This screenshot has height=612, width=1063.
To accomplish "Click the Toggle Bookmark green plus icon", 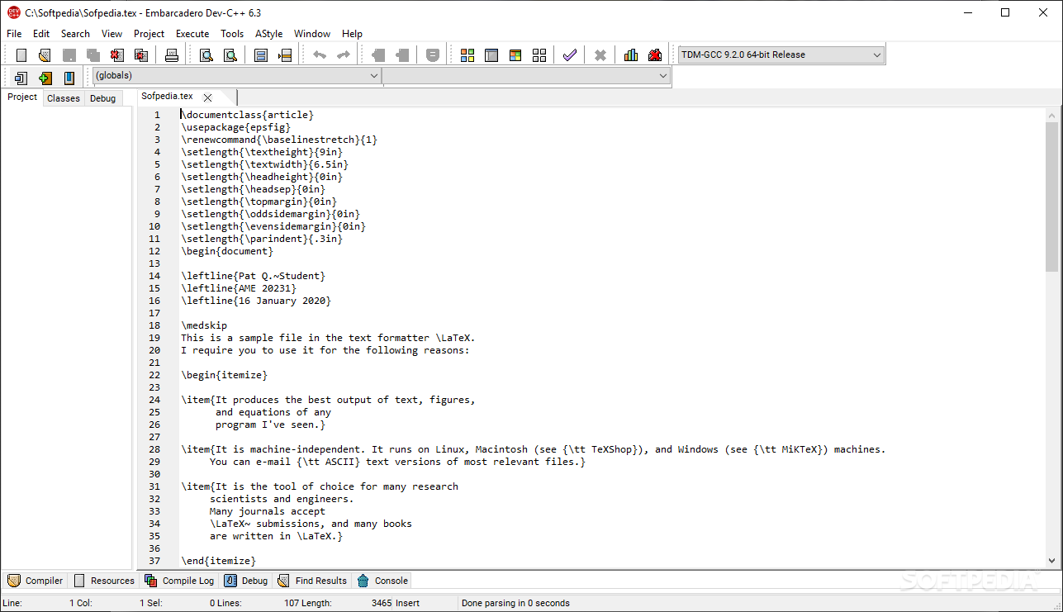I will (x=45, y=78).
